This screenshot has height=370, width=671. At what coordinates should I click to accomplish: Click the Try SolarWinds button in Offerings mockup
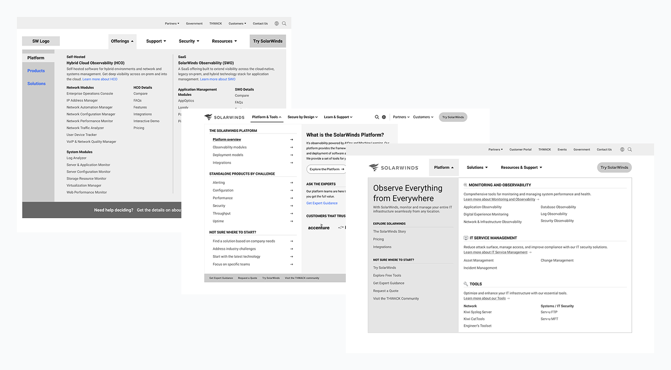[268, 41]
